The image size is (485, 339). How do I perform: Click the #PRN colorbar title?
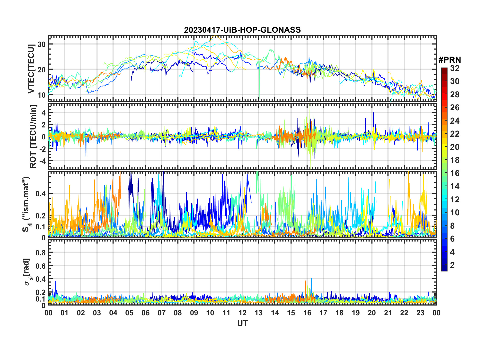[x=450, y=60]
